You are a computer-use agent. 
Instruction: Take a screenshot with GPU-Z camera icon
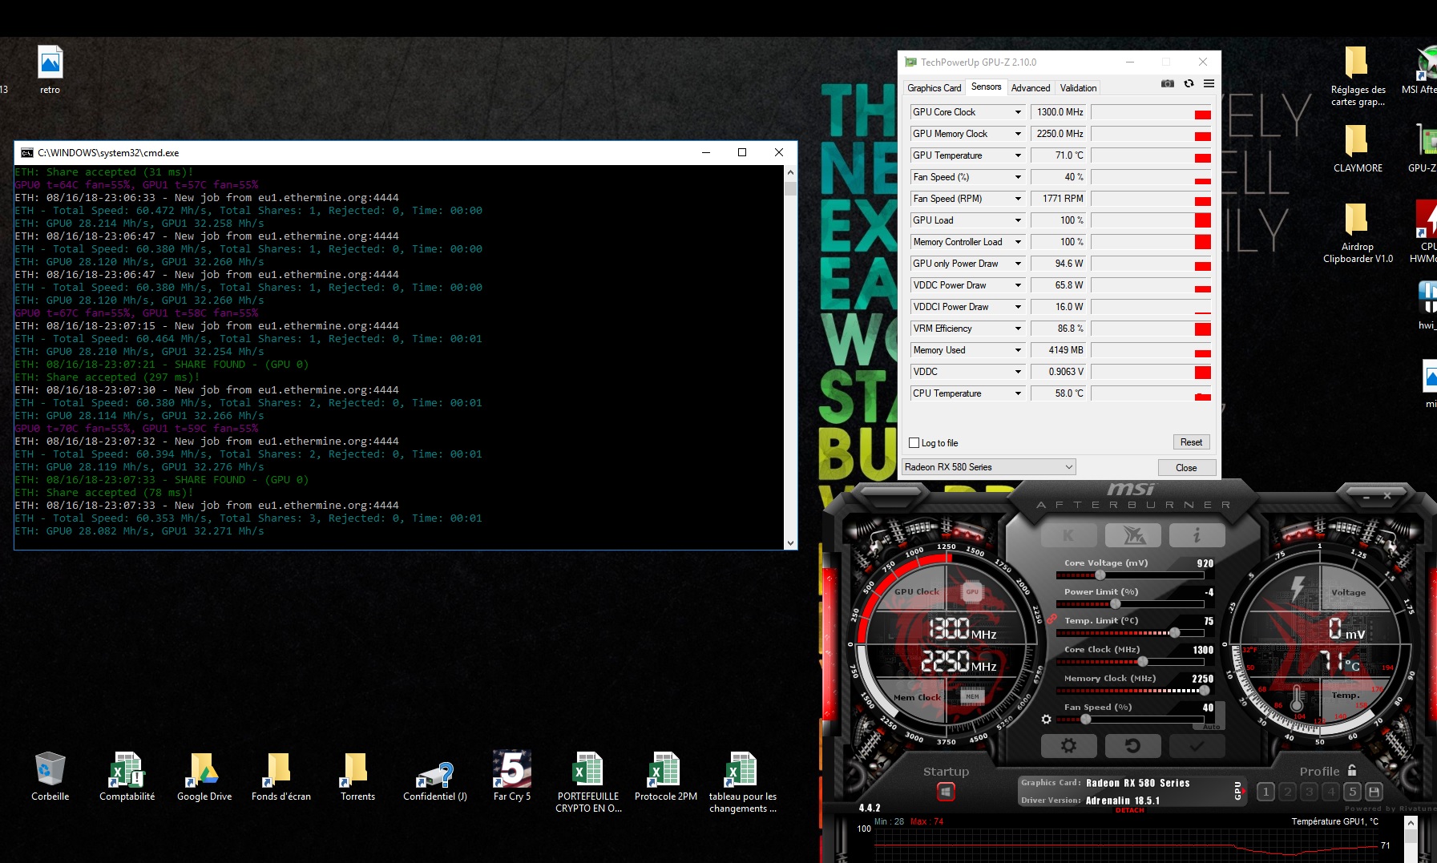[1168, 84]
